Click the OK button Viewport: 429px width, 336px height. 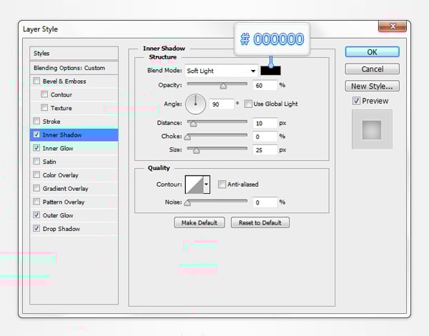372,52
